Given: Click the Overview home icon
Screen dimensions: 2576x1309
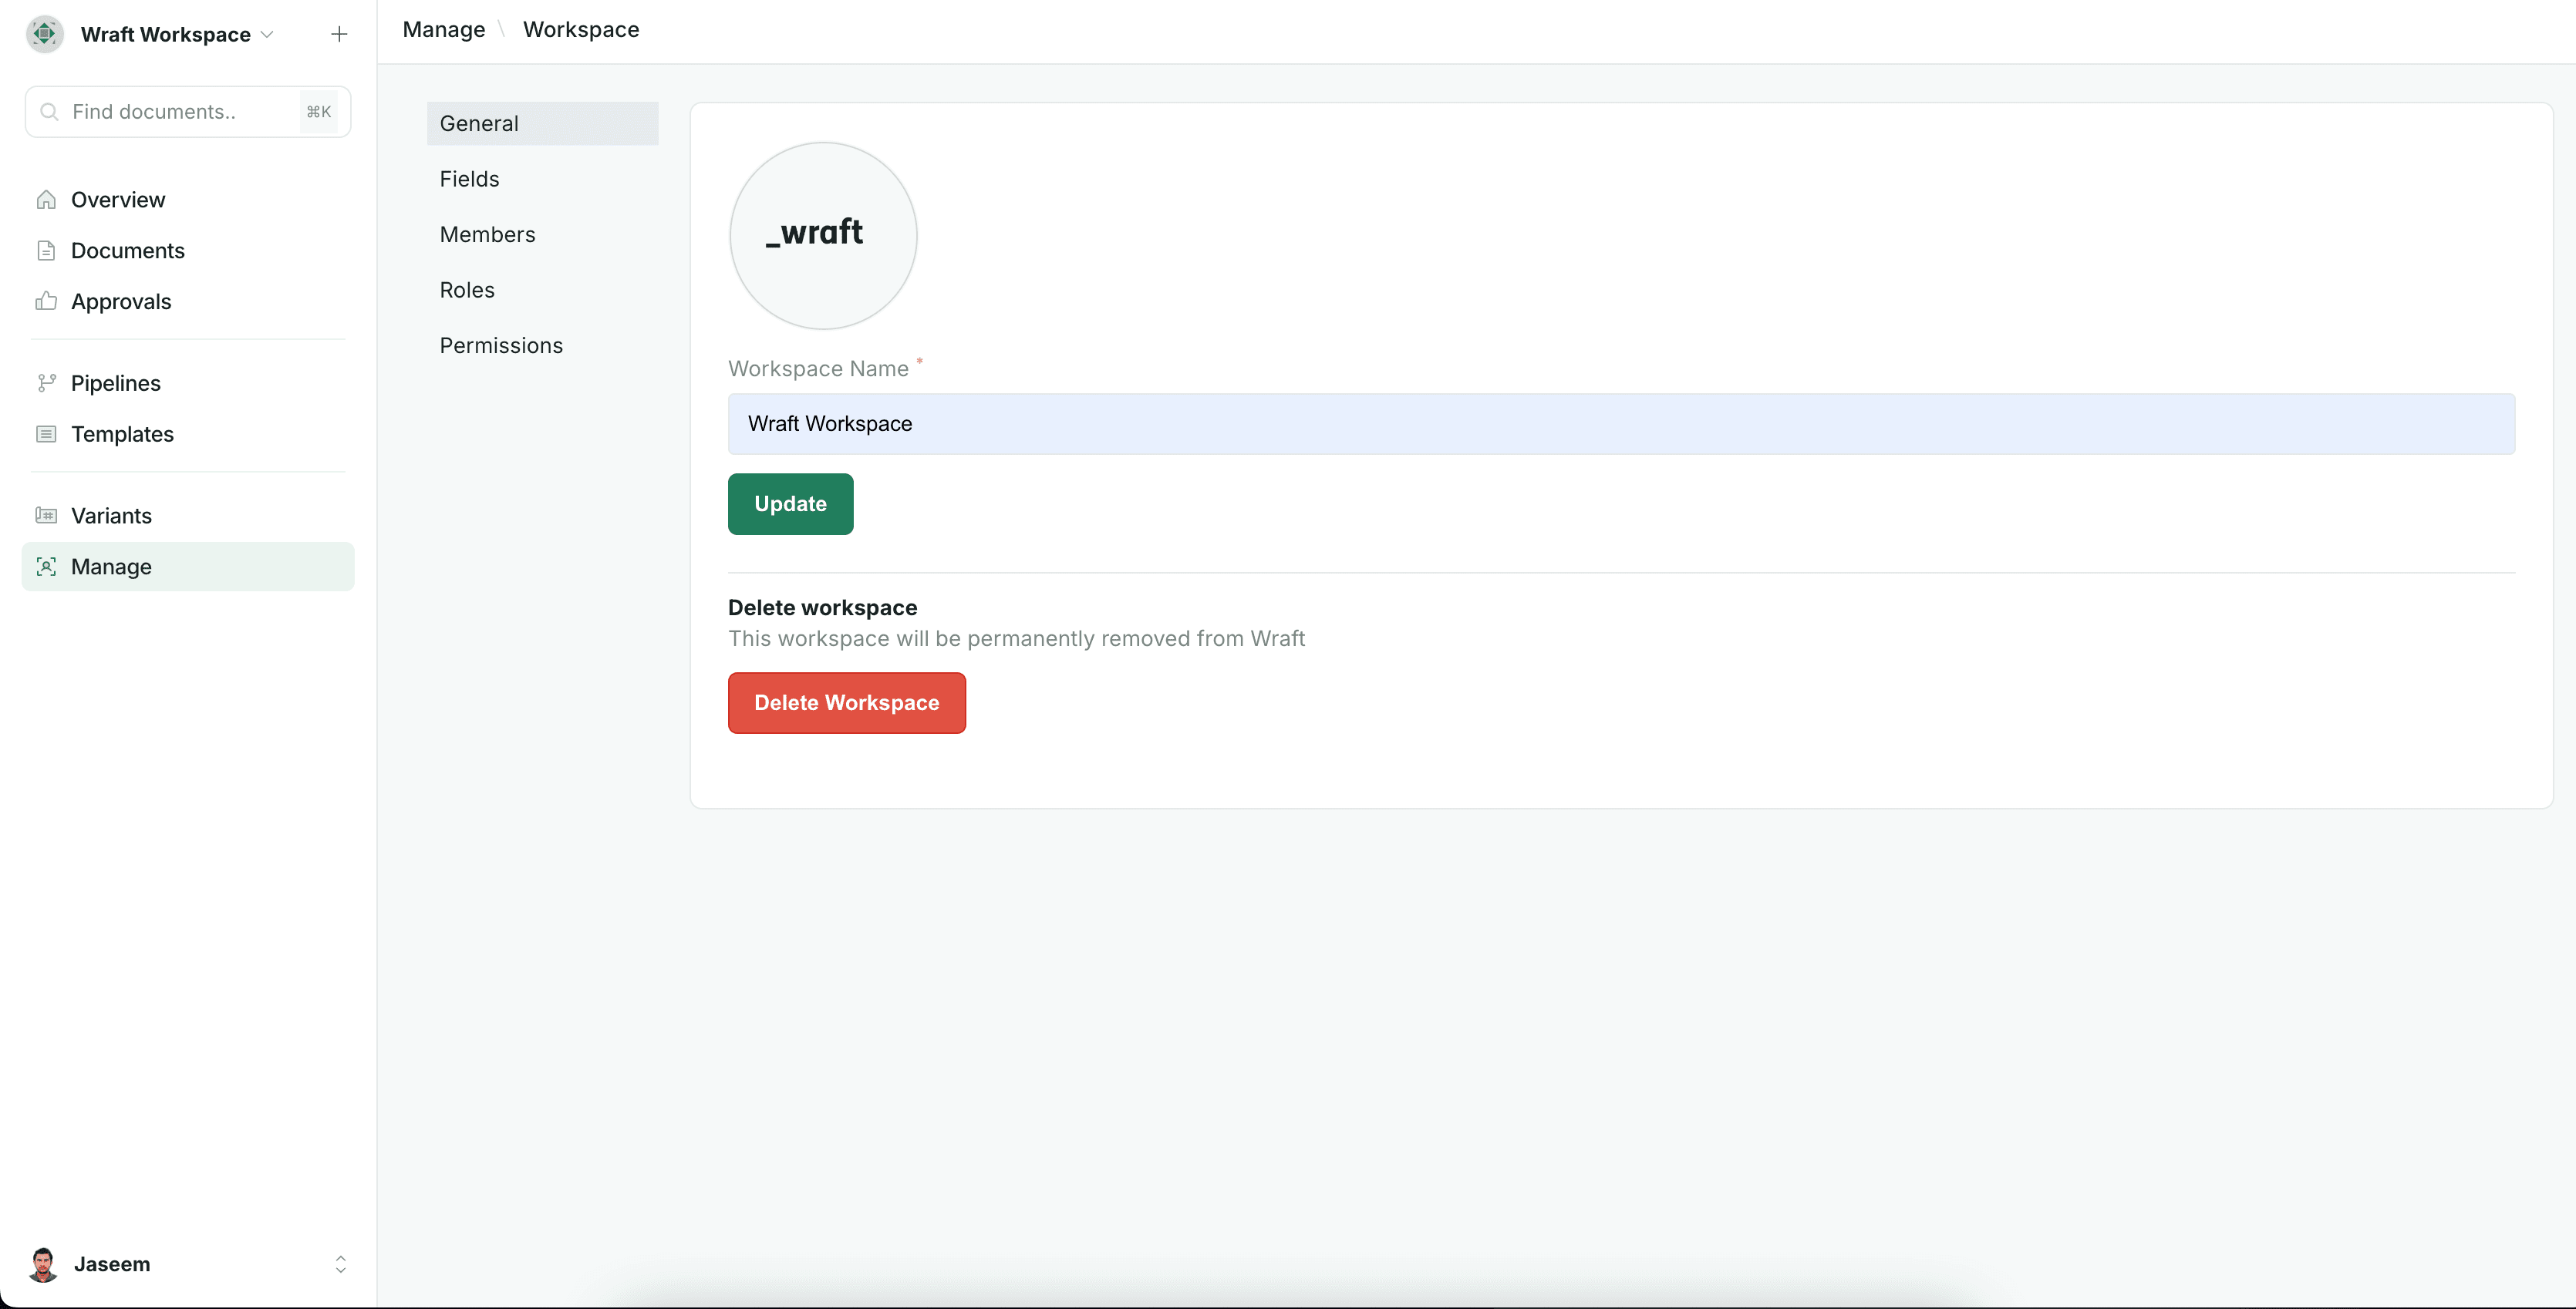Looking at the screenshot, I should tap(46, 200).
